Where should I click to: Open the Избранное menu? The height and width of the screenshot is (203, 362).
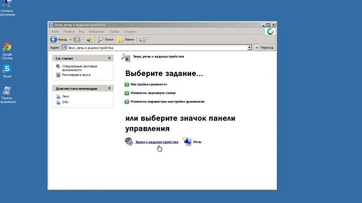pos(97,32)
